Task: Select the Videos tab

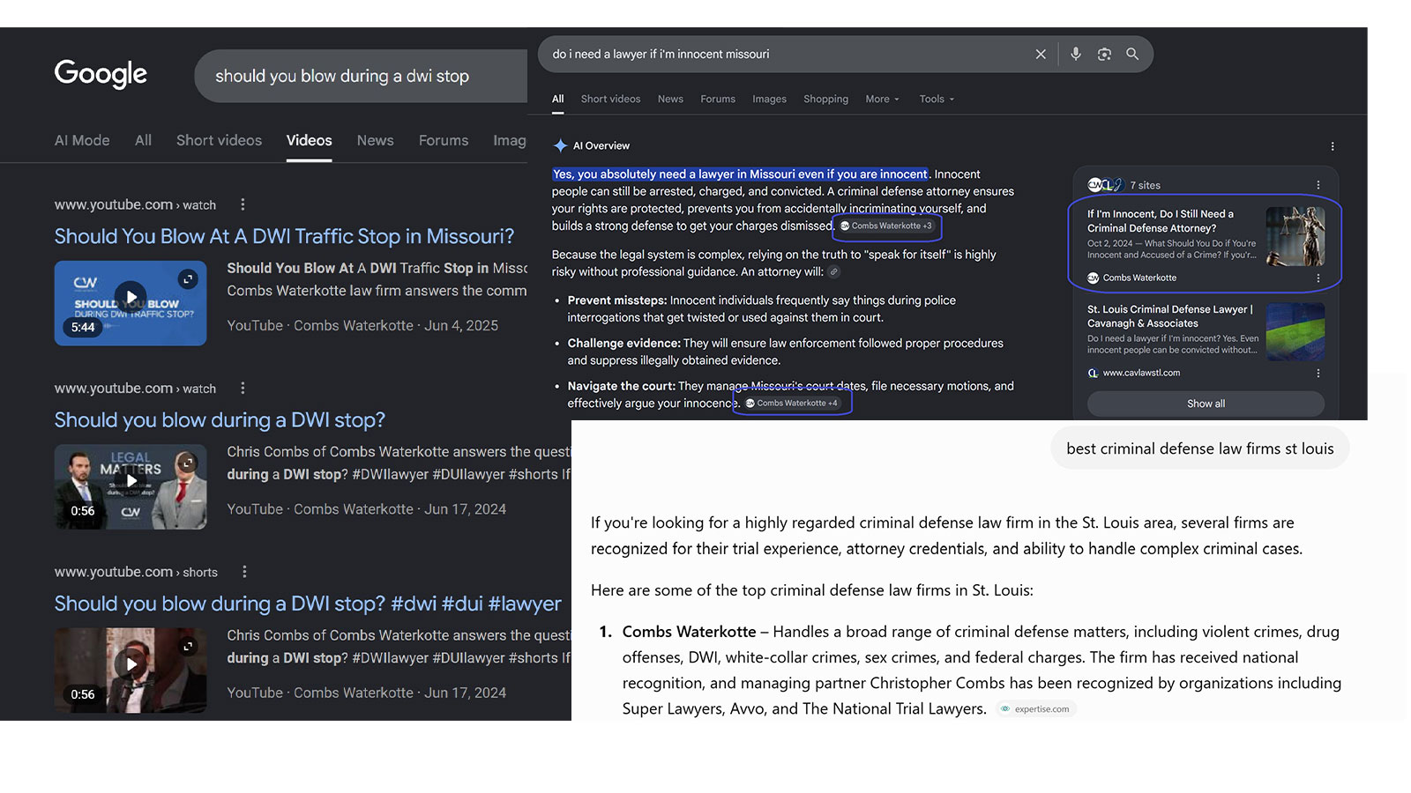Action: click(x=310, y=141)
